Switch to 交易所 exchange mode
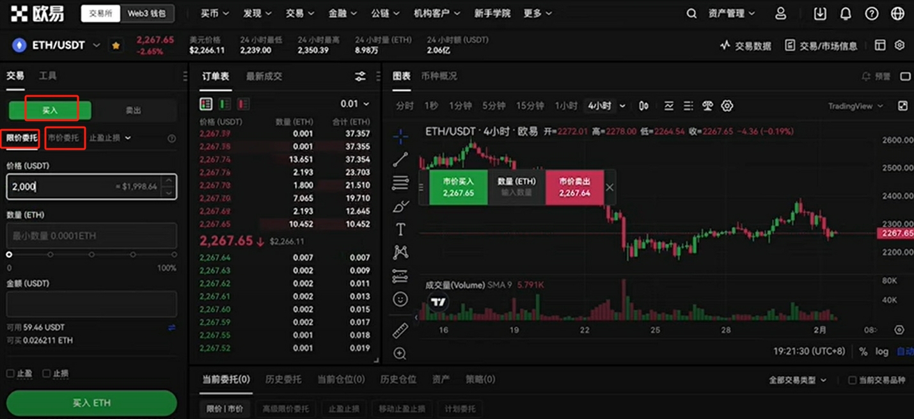 coord(100,13)
